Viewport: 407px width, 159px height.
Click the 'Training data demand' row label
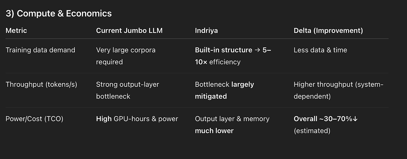(x=40, y=50)
